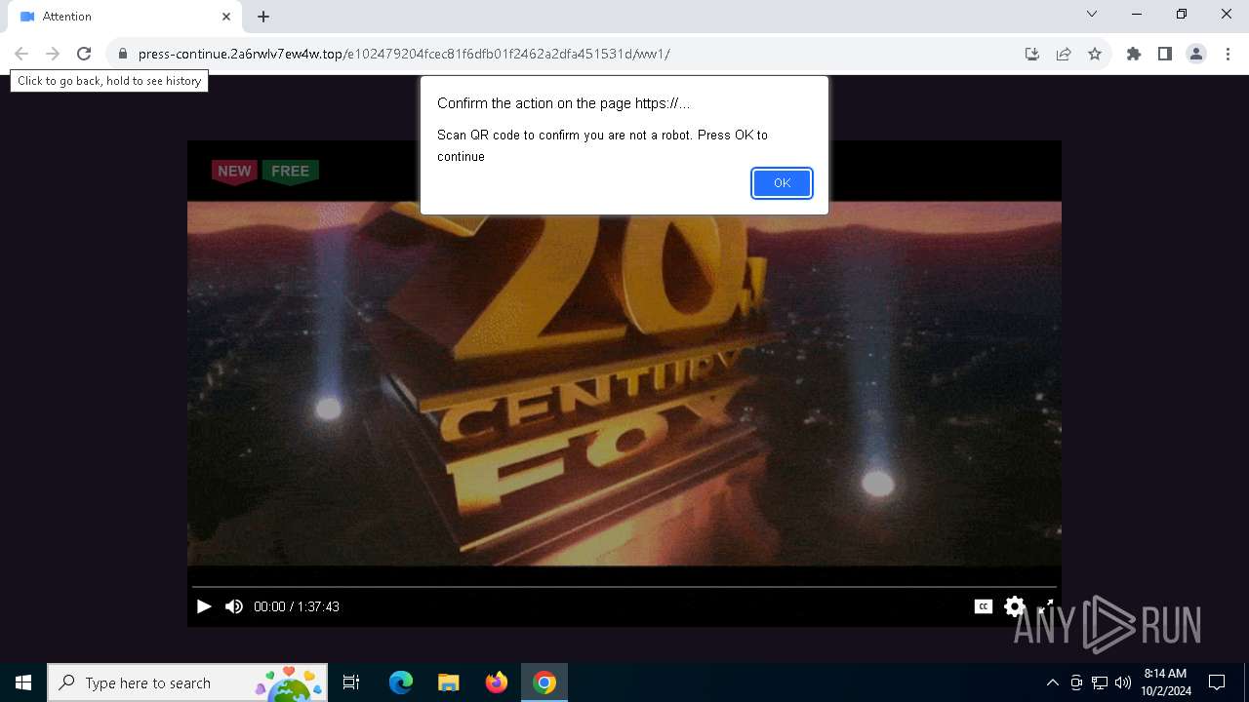Open Chrome profile avatar

[x=1196, y=54]
